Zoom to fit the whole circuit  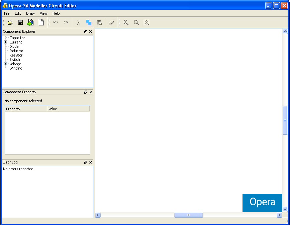[x=147, y=22]
